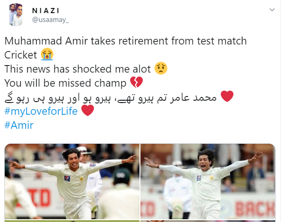Open the left cricket celebration photo
The image size is (286, 222).
(x=72, y=181)
